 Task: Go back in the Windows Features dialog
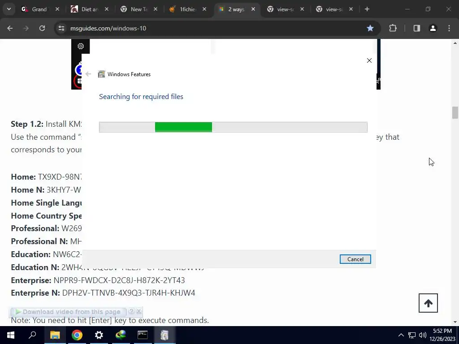(88, 74)
